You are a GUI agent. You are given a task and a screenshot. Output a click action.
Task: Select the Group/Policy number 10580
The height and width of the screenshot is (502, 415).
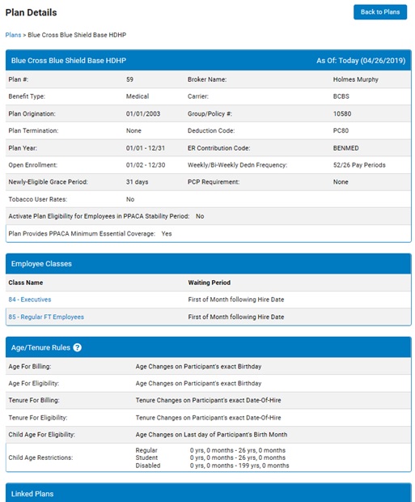coord(342,113)
